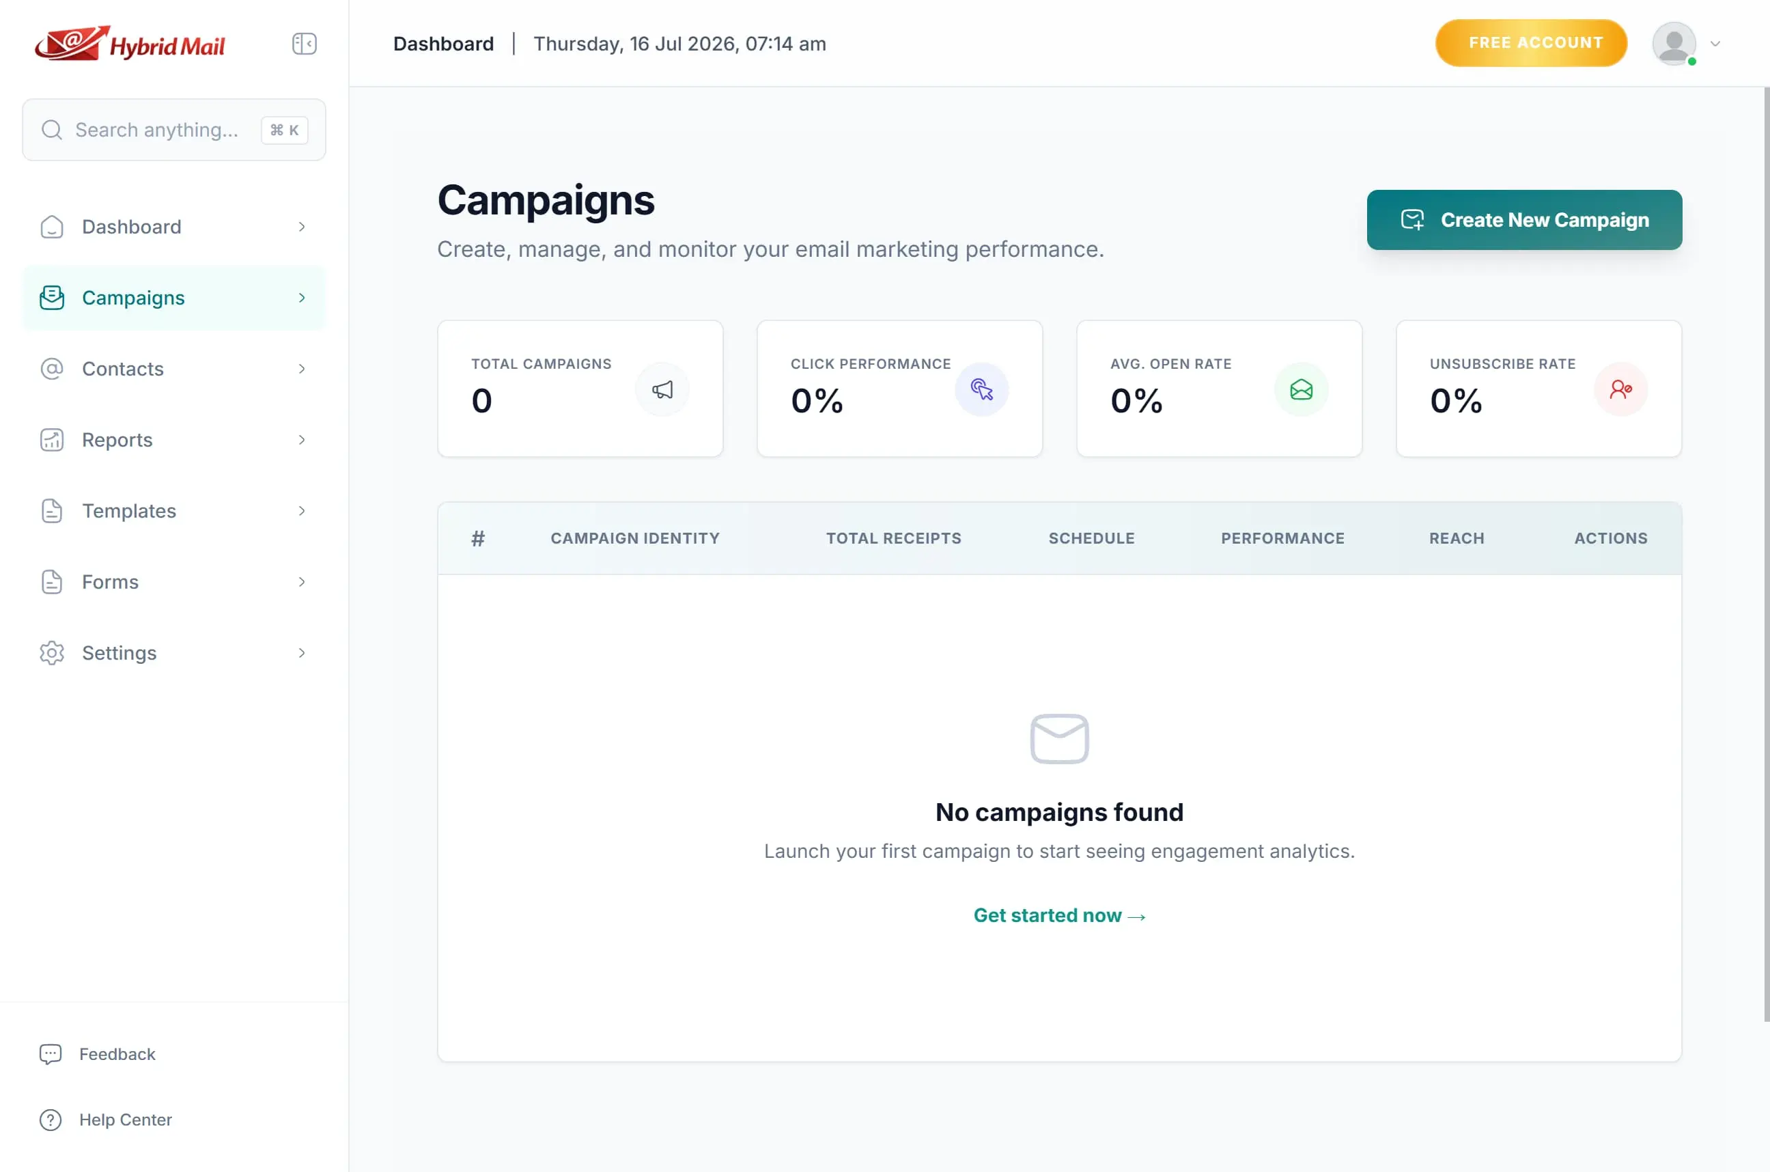Click the FREE ACCOUNT button
Screen dimensions: 1770x1172
[1531, 43]
